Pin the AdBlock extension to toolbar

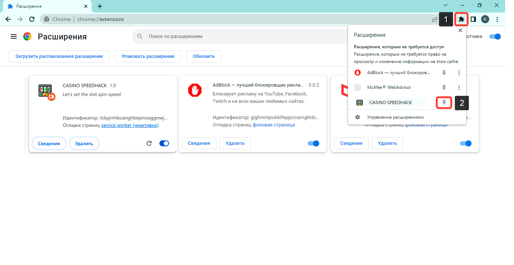pos(444,73)
